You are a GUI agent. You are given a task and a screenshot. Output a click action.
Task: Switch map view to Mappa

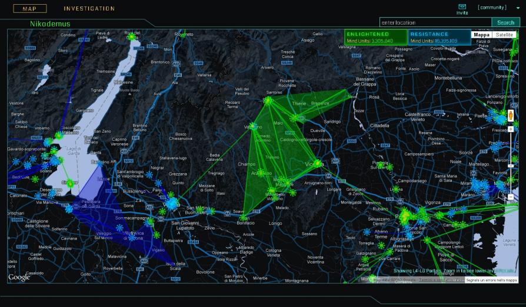point(482,35)
